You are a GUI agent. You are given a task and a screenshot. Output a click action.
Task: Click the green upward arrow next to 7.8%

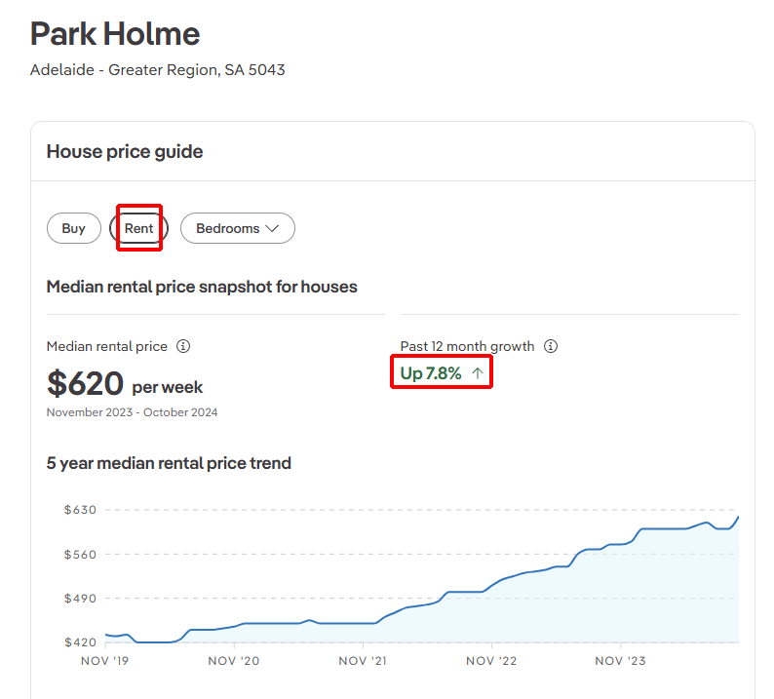click(477, 373)
